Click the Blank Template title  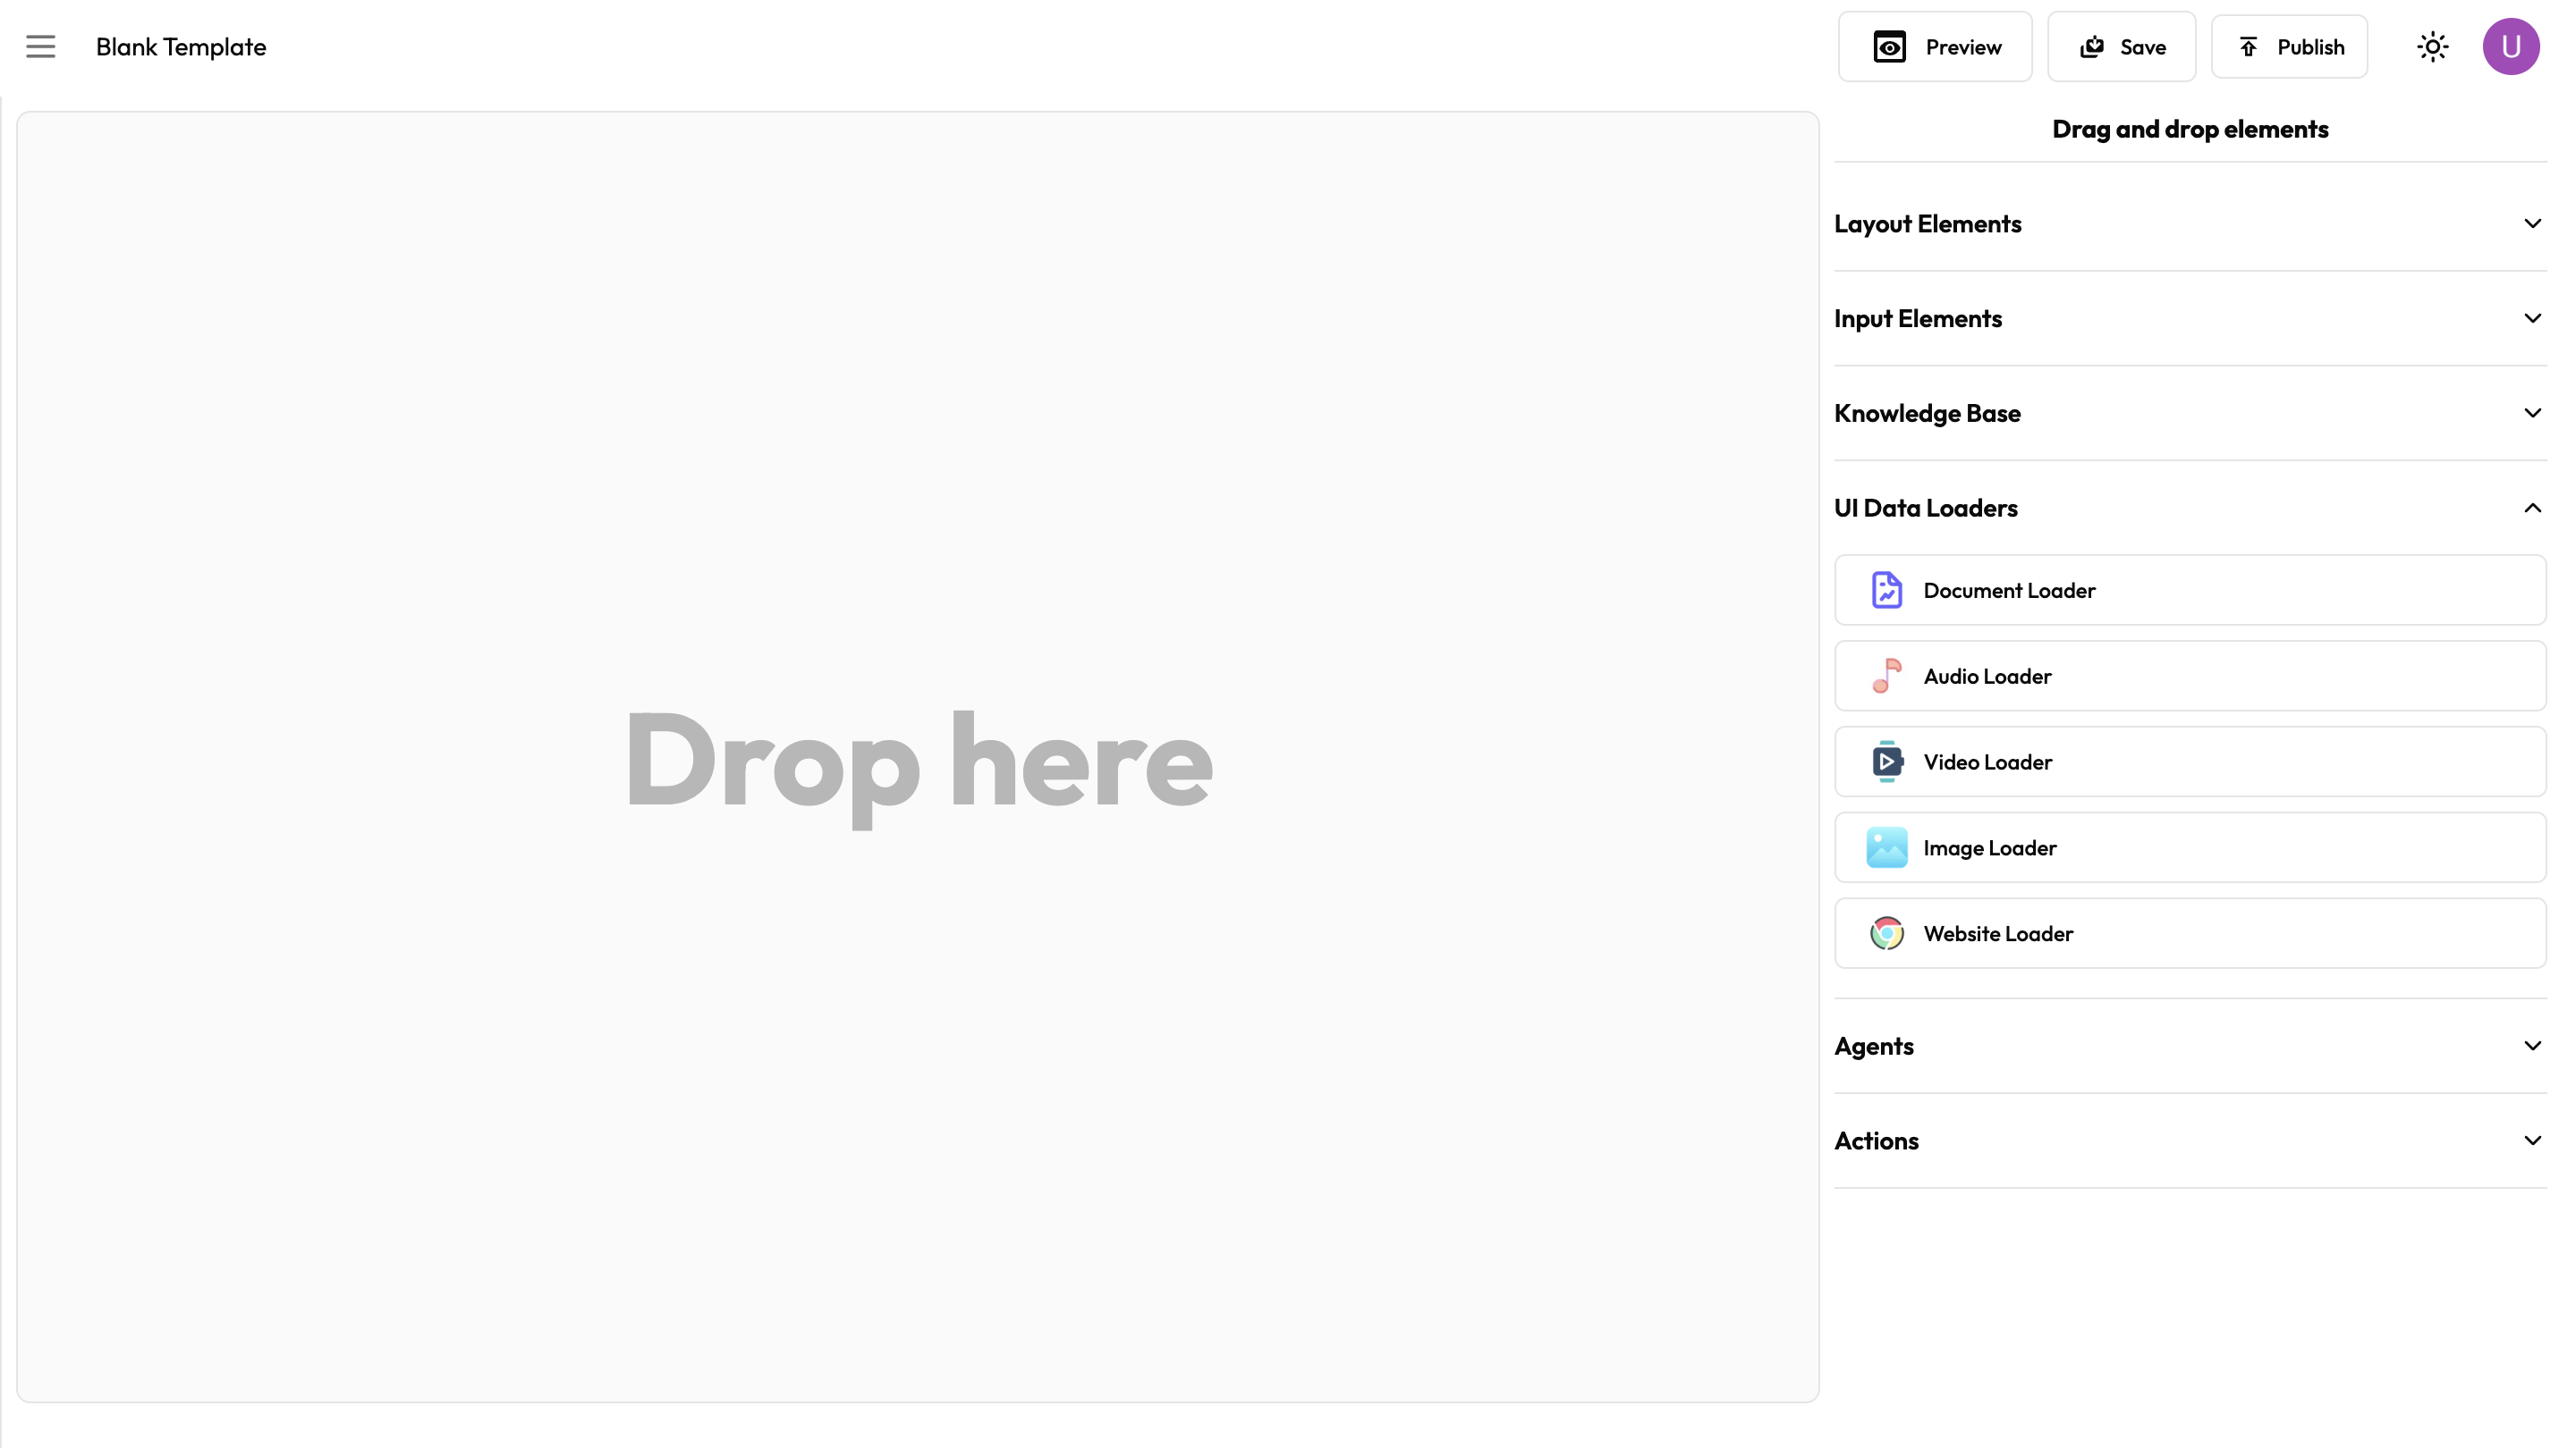pyautogui.click(x=181, y=47)
